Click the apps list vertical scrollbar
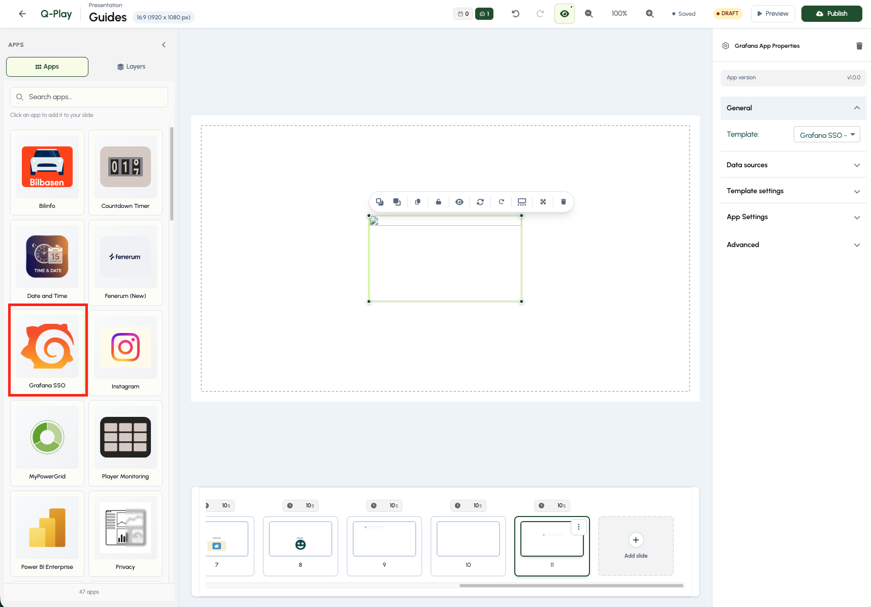This screenshot has width=871, height=607. coord(172,173)
